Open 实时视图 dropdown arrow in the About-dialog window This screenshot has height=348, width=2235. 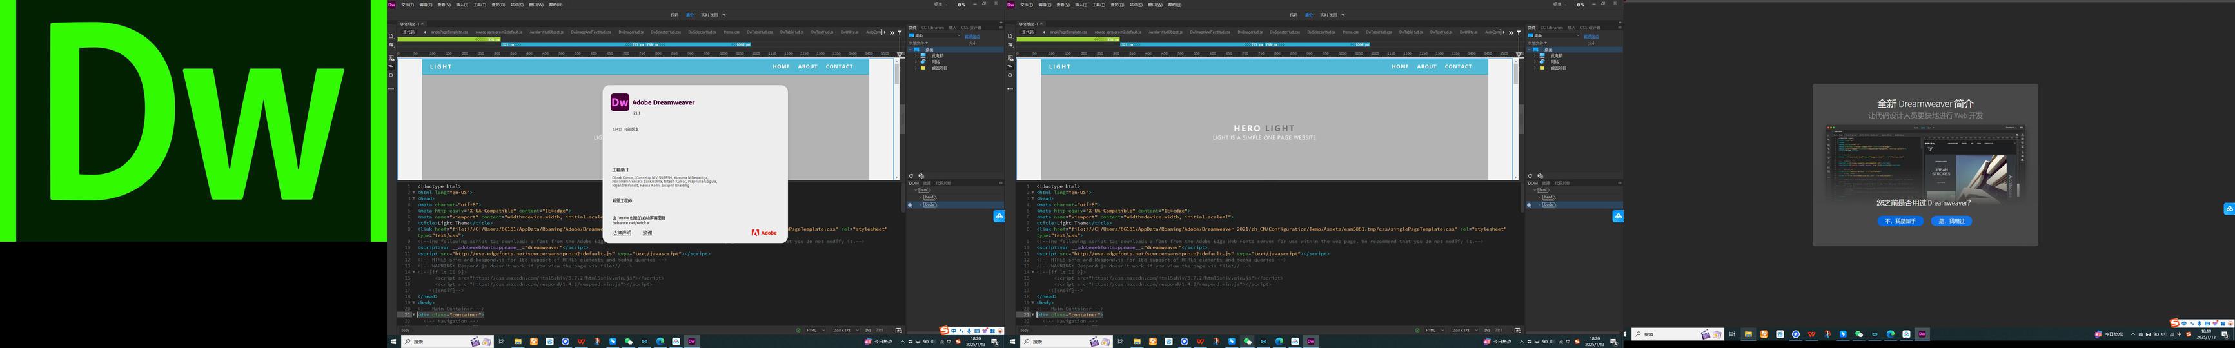pos(724,15)
